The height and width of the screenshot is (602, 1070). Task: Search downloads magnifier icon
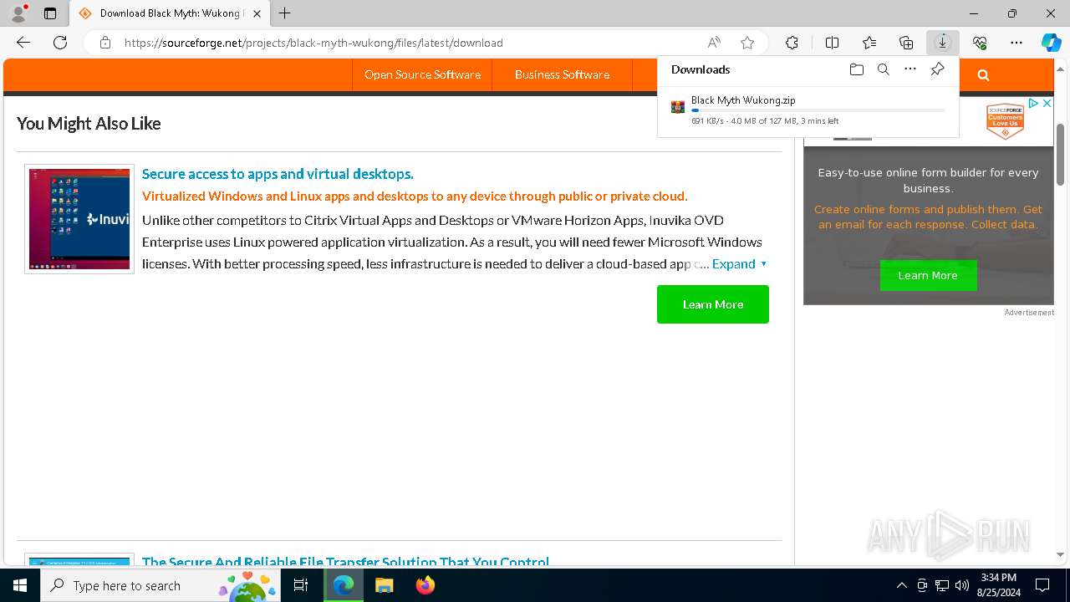coord(883,69)
